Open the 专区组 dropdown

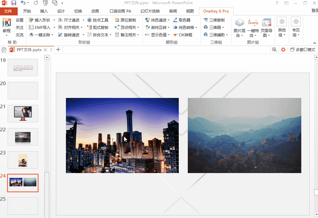296,27
